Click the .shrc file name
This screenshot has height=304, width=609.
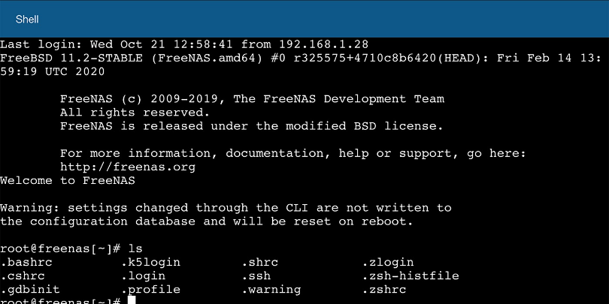tap(259, 262)
